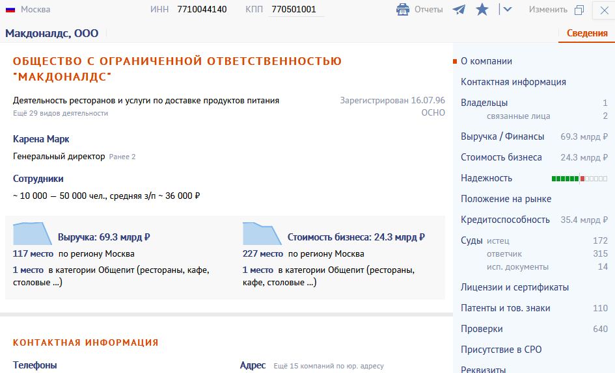The height and width of the screenshot is (373, 615).
Task: Click the Макдоналдс, ООО title
Action: point(52,33)
